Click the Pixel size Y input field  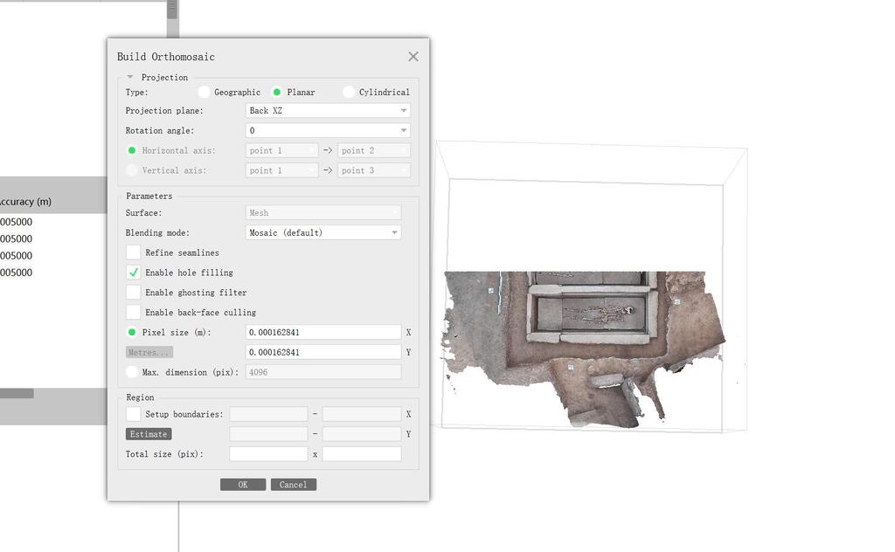point(323,352)
